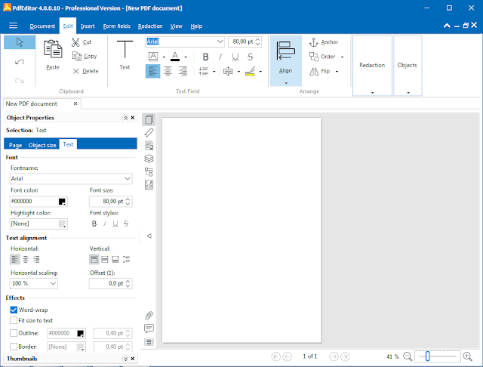The width and height of the screenshot is (483, 367).
Task: Open the hamburger application menu
Action: (x=14, y=26)
